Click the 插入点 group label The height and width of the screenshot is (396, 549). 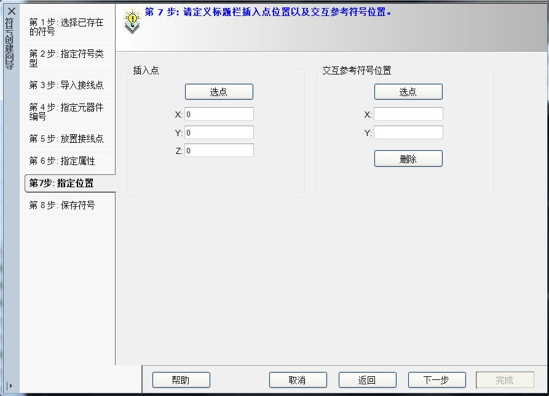pyautogui.click(x=146, y=70)
